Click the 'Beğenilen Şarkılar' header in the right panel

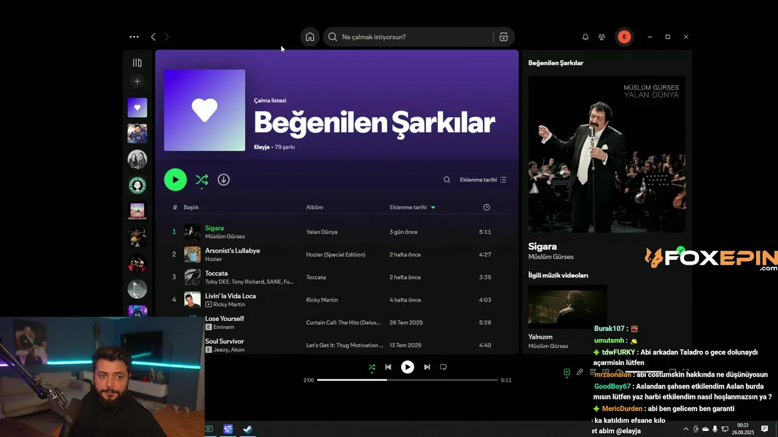(x=556, y=63)
